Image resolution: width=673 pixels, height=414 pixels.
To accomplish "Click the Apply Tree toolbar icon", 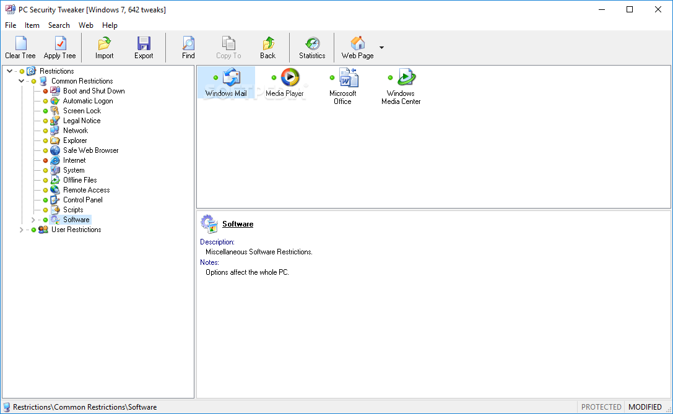I will [x=60, y=43].
